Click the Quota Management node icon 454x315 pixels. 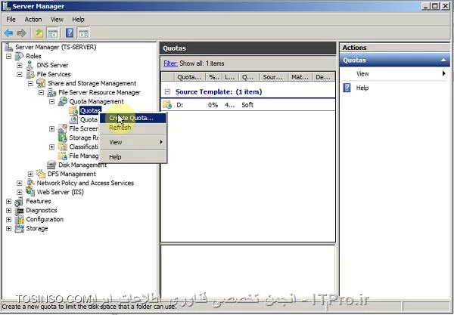tap(63, 101)
